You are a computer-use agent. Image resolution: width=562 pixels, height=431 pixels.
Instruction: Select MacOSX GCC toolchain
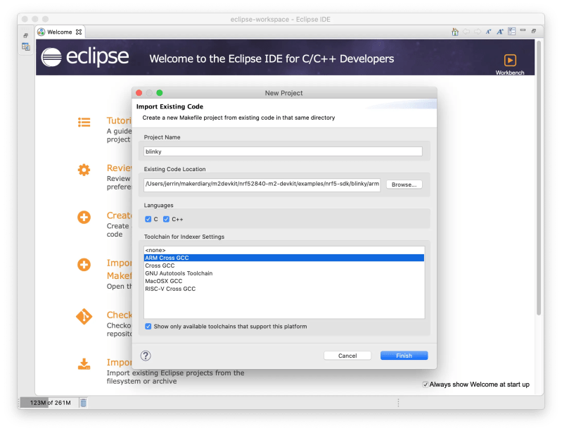click(x=284, y=281)
